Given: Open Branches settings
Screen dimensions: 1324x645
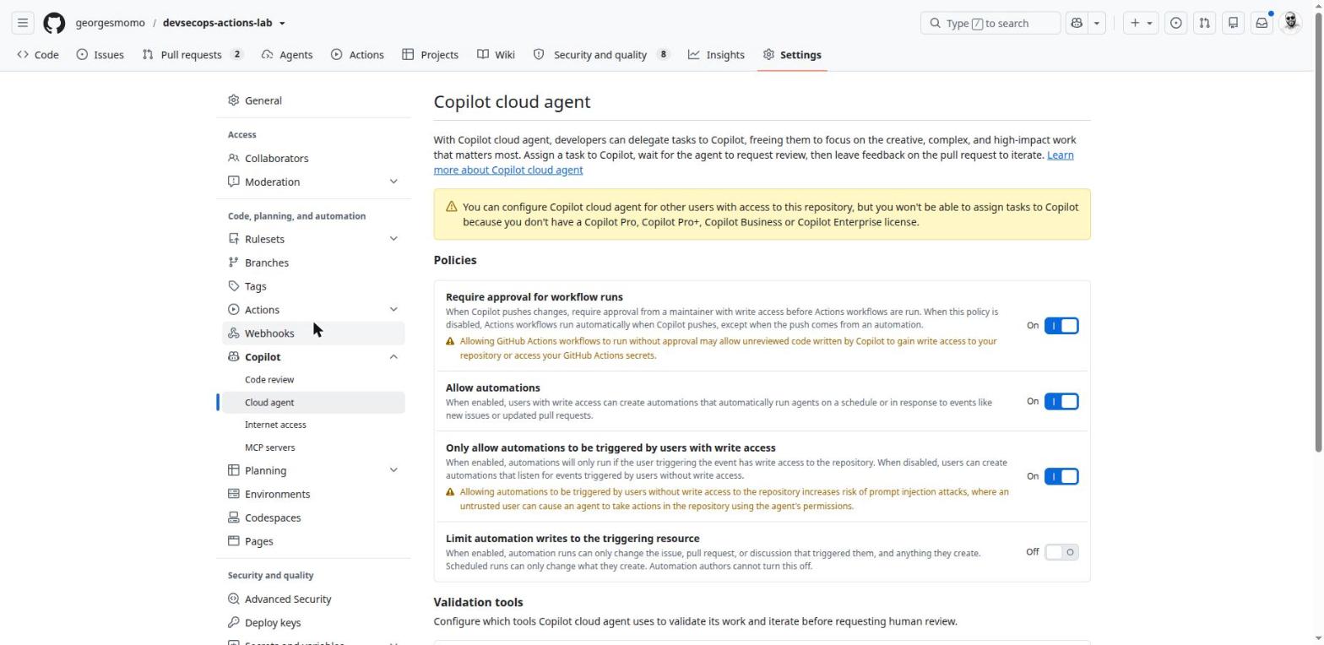Looking at the screenshot, I should tap(313, 263).
